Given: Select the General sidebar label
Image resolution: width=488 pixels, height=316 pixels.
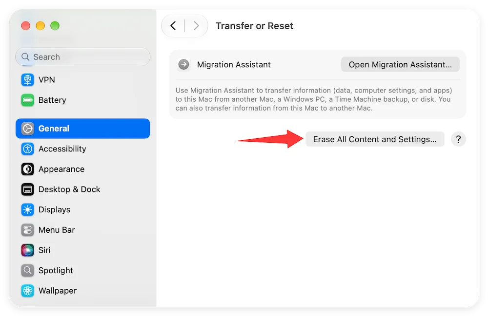Looking at the screenshot, I should 54,129.
